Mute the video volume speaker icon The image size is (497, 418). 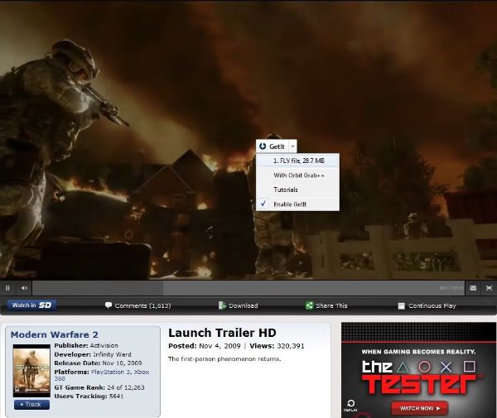click(x=25, y=288)
